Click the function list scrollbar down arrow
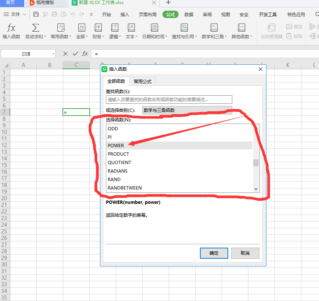Image resolution: width=319 pixels, height=301 pixels. point(256,189)
